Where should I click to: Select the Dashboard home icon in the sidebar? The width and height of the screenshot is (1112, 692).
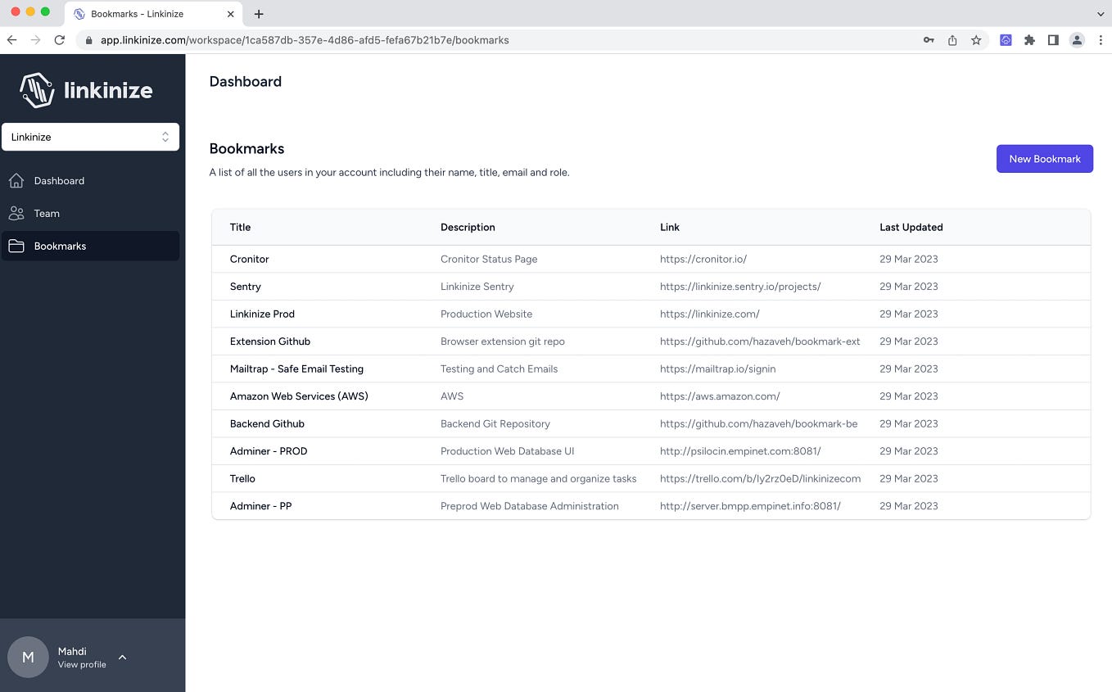click(x=16, y=180)
